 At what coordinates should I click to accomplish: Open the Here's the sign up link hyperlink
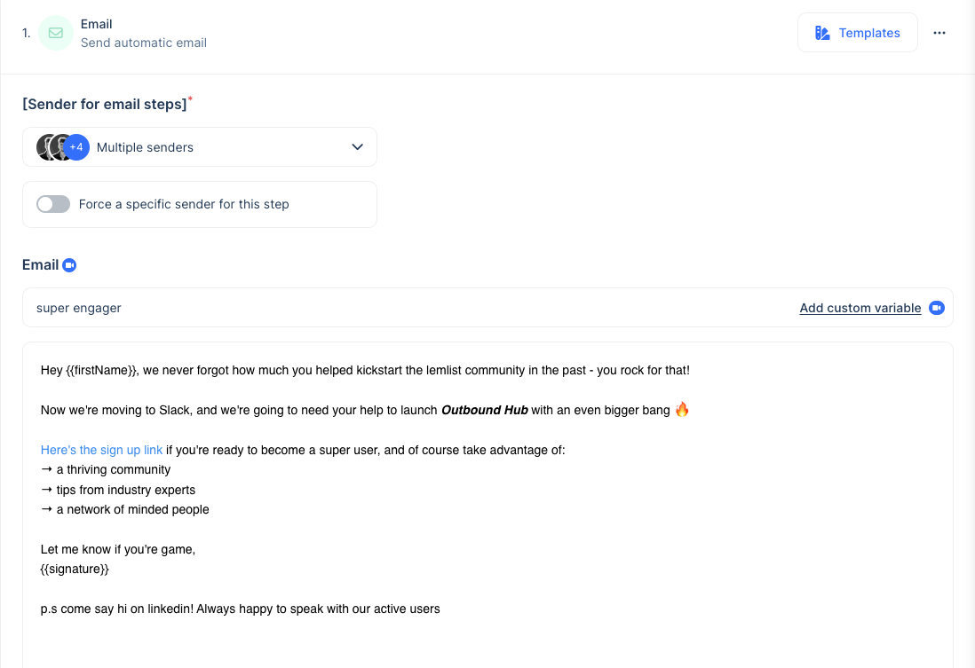(101, 450)
